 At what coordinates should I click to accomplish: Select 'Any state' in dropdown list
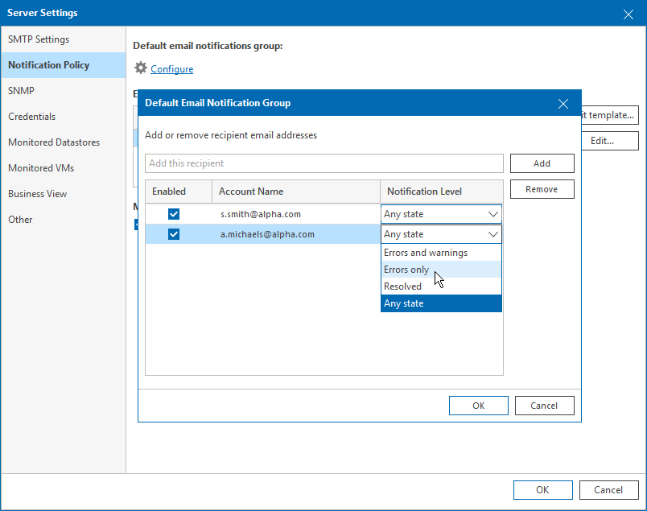click(x=404, y=303)
